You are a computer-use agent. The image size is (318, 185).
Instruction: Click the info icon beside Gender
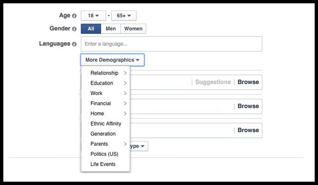pyautogui.click(x=74, y=29)
